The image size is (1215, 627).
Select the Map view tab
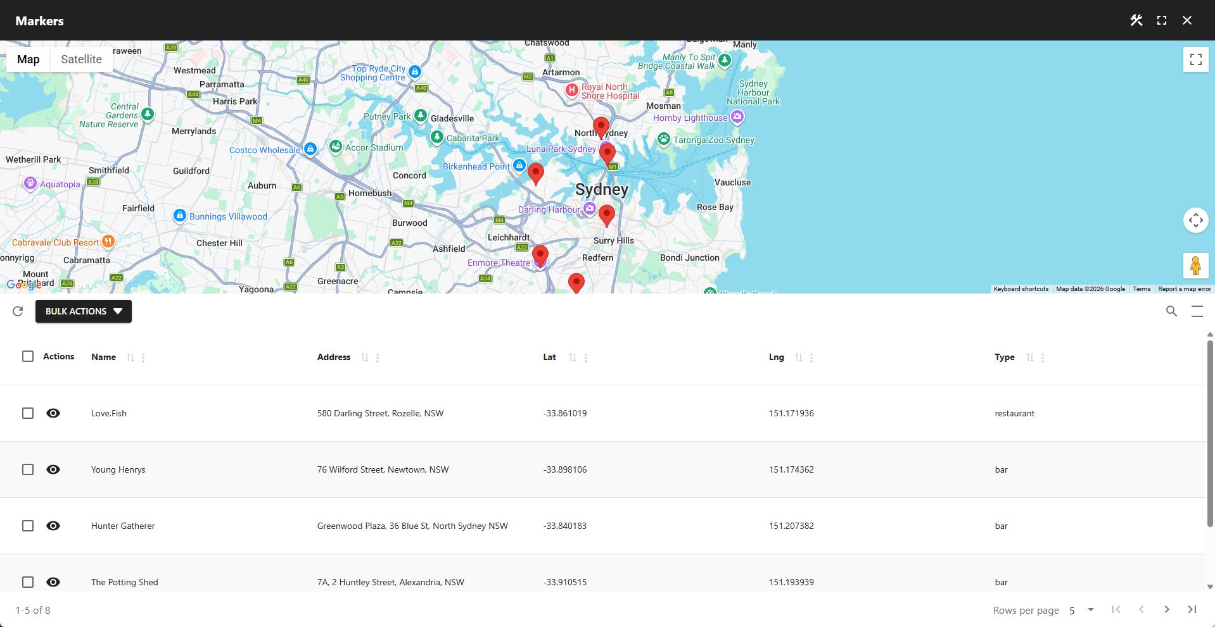click(x=29, y=59)
